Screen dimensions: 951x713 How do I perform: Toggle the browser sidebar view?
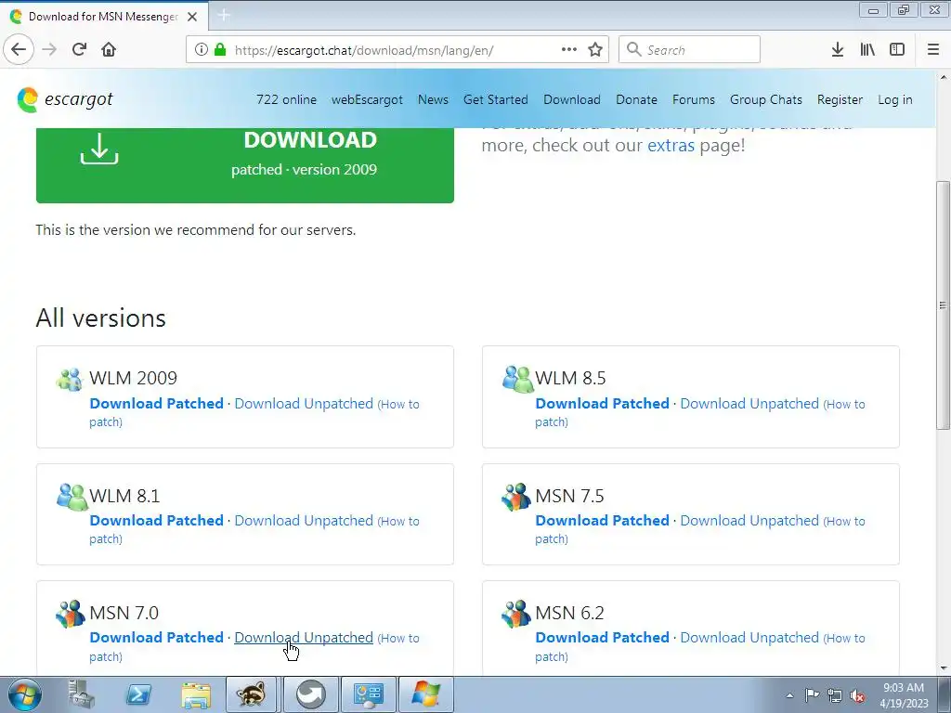[897, 50]
